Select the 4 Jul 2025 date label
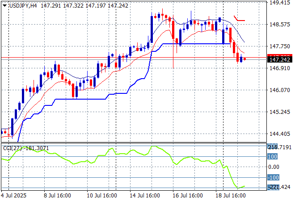Viewport: 295px width, 201px height. pos(13,196)
